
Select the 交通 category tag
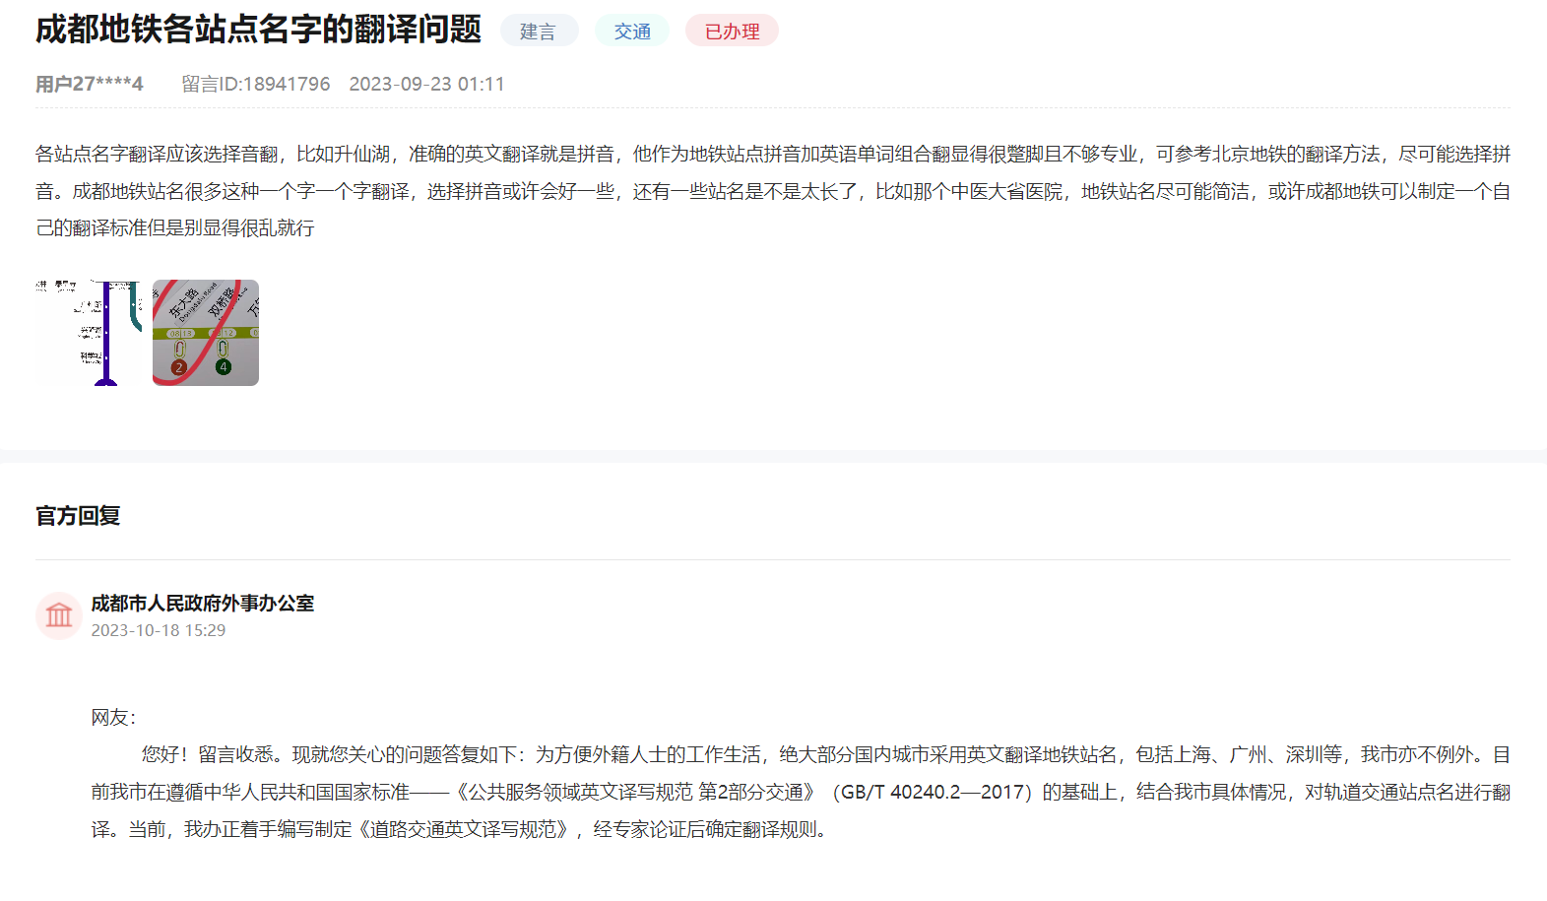[632, 32]
